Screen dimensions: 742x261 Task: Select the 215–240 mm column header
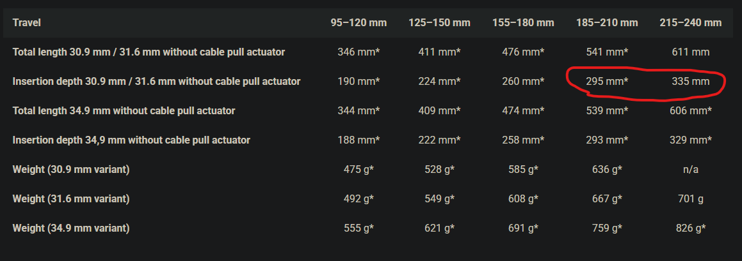690,23
